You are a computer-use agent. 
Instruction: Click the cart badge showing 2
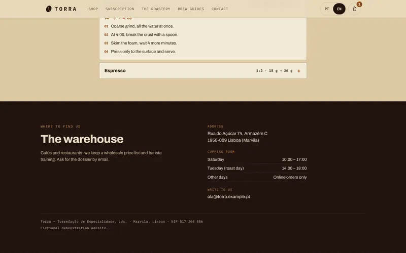click(359, 5)
